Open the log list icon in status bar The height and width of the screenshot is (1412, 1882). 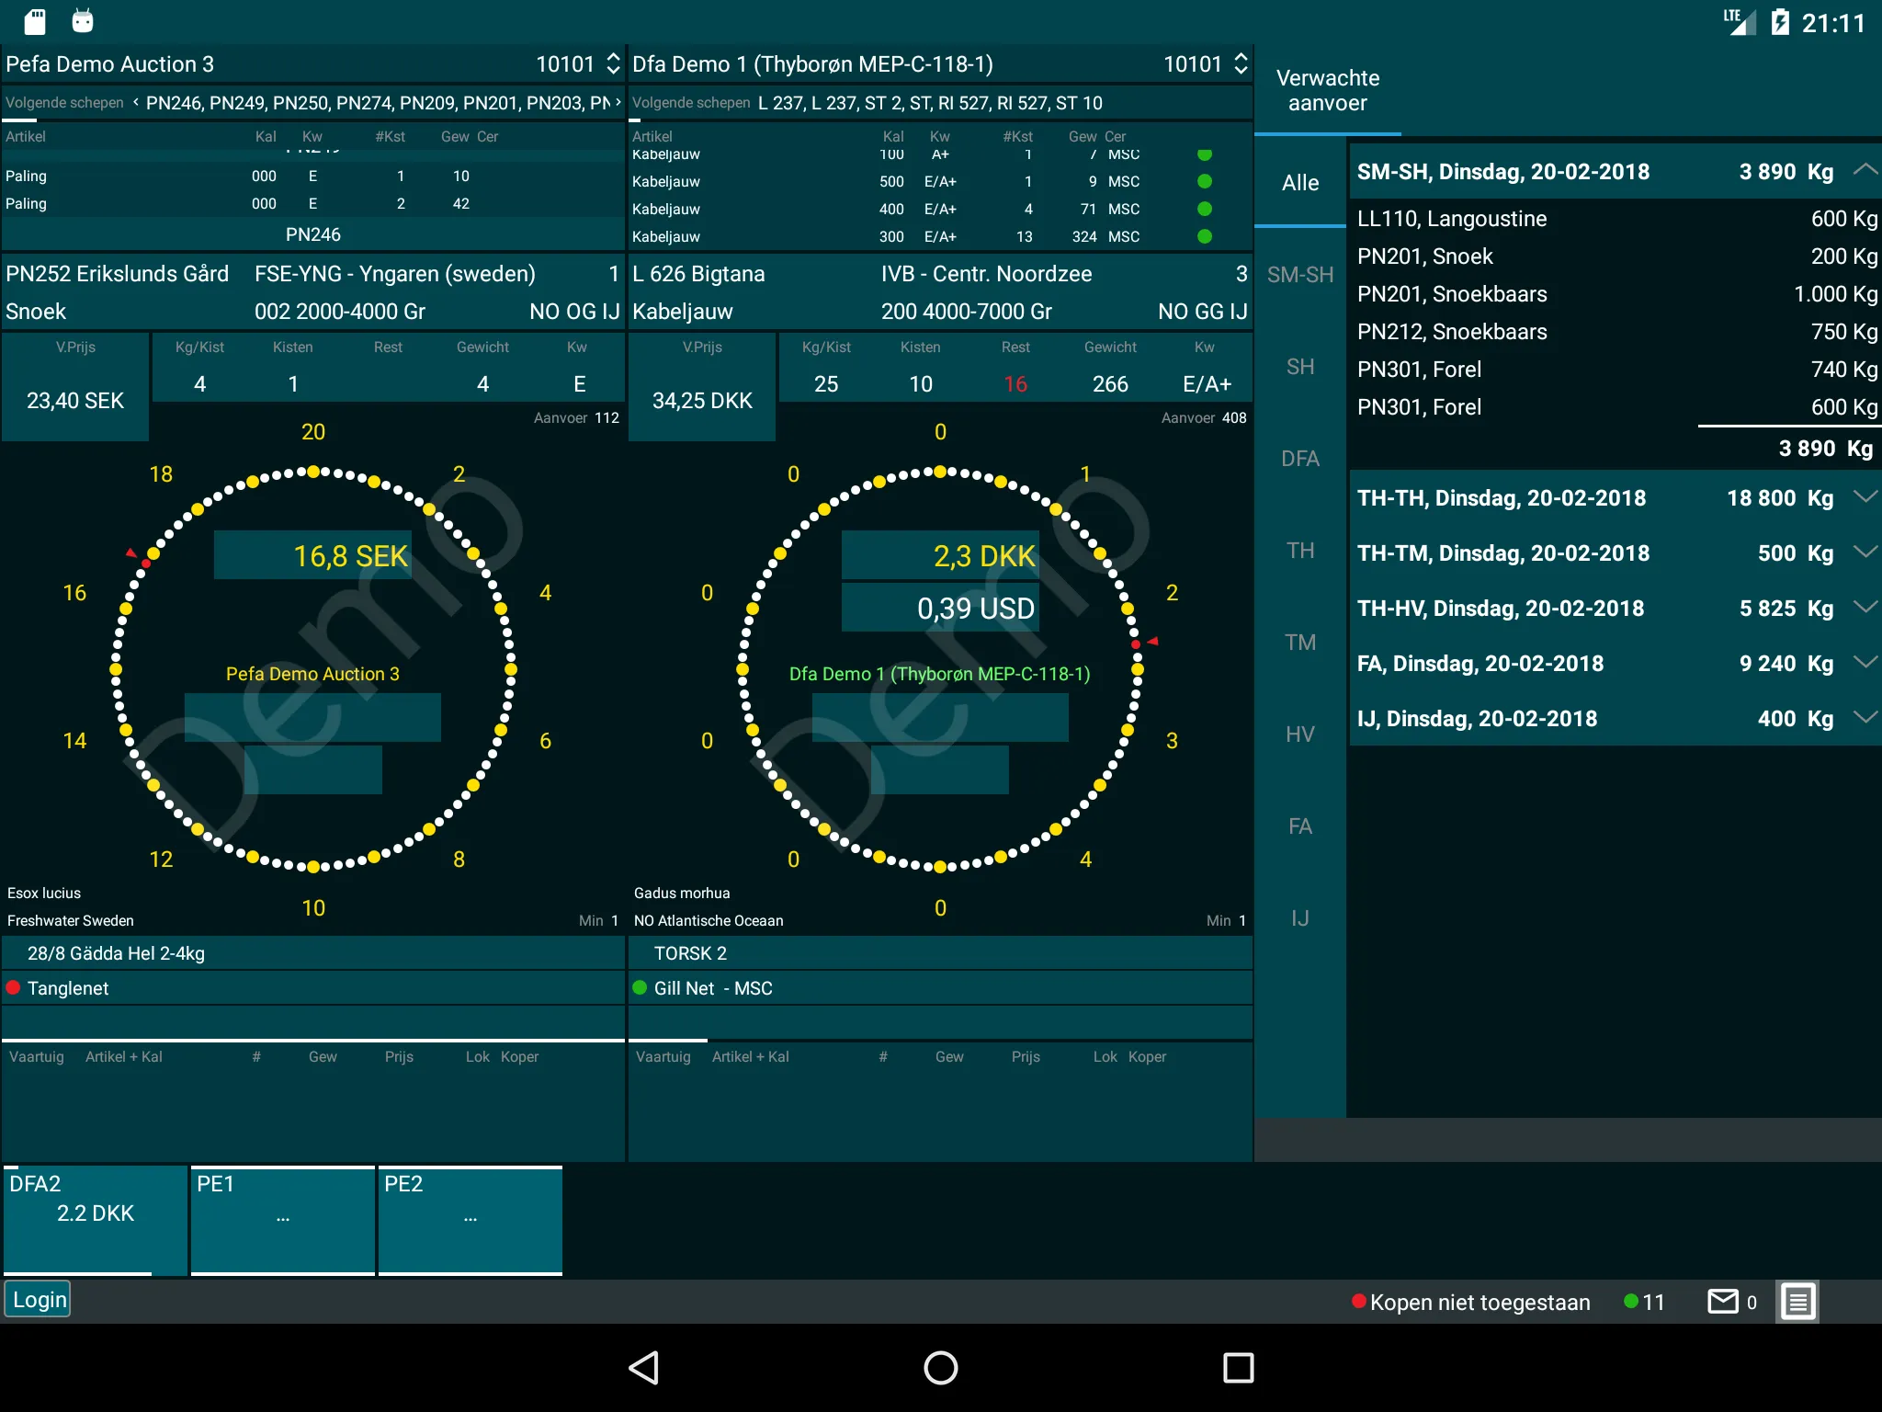coord(1797,1302)
